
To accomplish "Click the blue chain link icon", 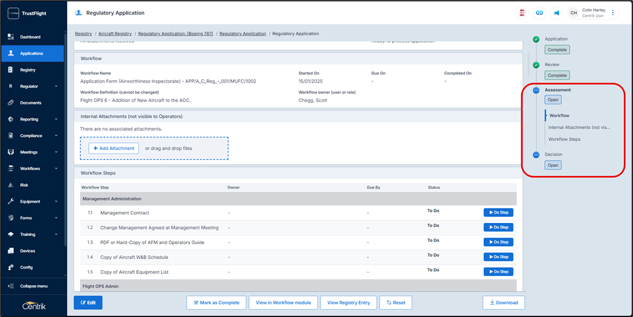I will 539,13.
